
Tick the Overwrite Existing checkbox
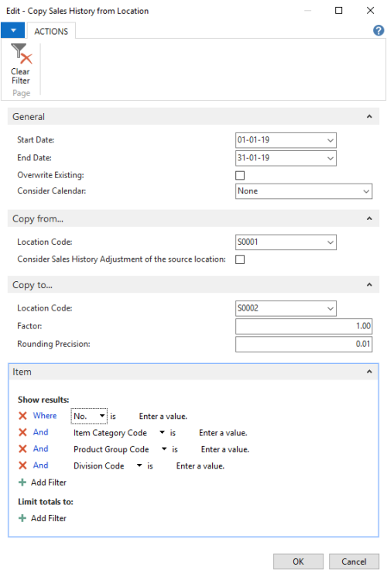pos(240,176)
